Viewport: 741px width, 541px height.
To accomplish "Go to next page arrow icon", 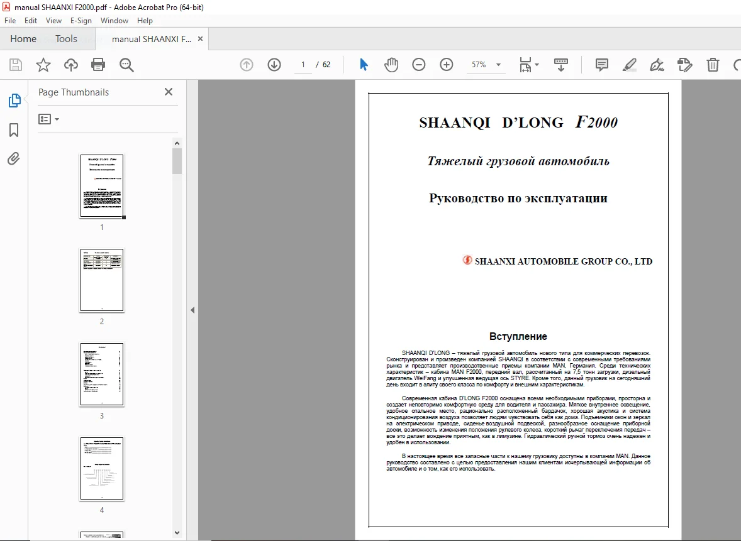I will click(274, 65).
